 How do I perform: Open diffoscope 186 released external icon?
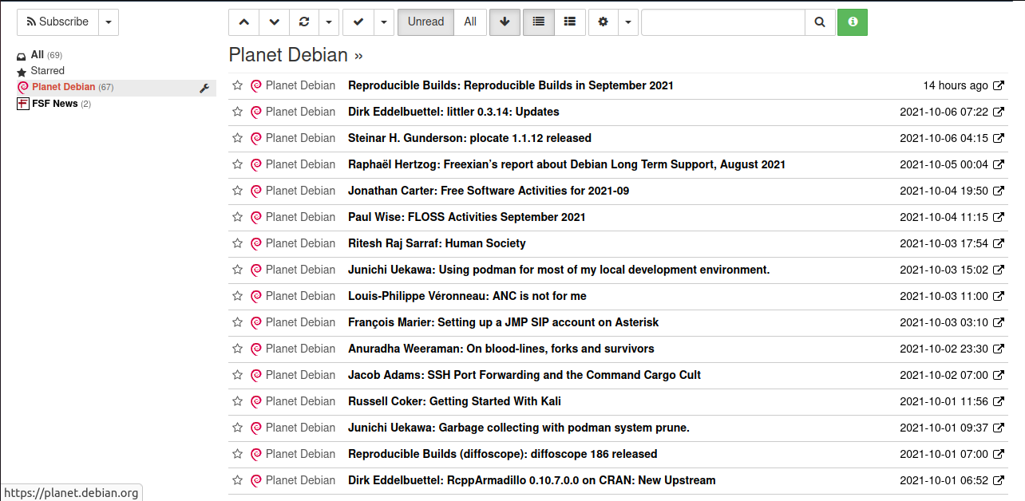pos(998,454)
